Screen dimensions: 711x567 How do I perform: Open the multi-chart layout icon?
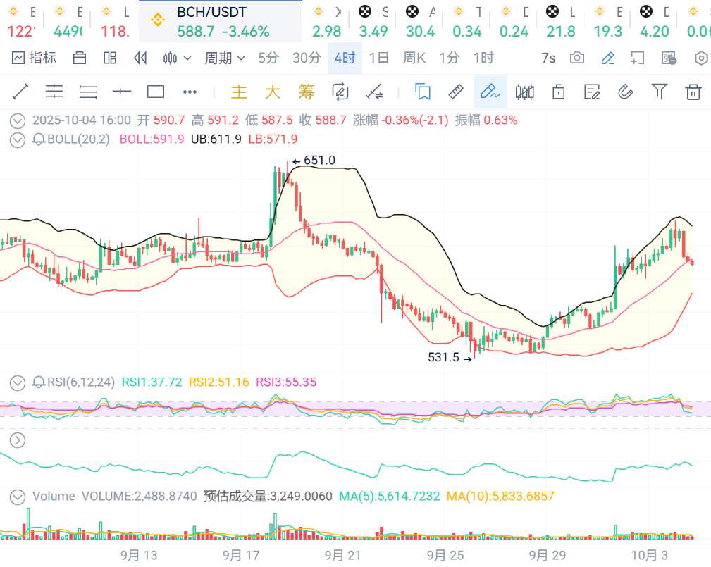click(110, 58)
